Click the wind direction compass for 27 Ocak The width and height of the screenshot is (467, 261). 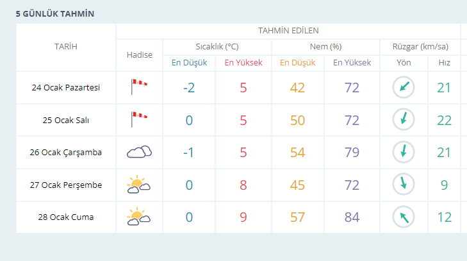(x=404, y=185)
